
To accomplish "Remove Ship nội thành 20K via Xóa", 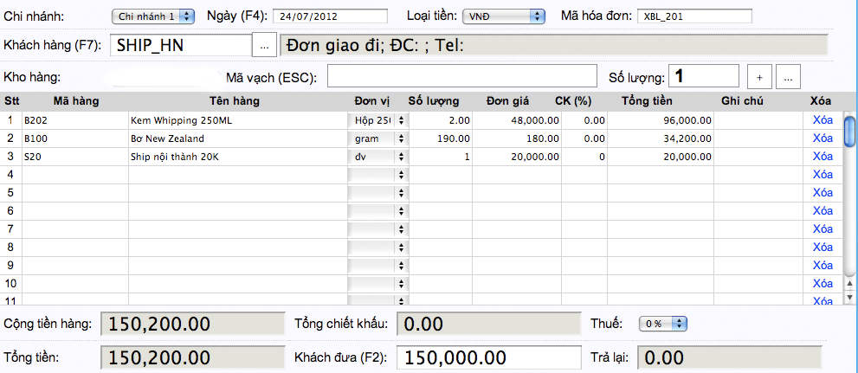I will 821,157.
